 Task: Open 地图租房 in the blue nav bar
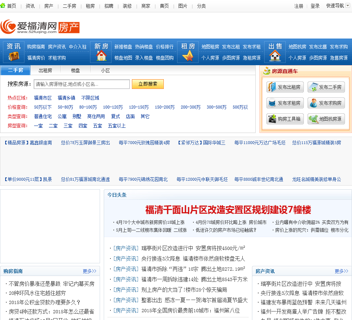(x=210, y=47)
